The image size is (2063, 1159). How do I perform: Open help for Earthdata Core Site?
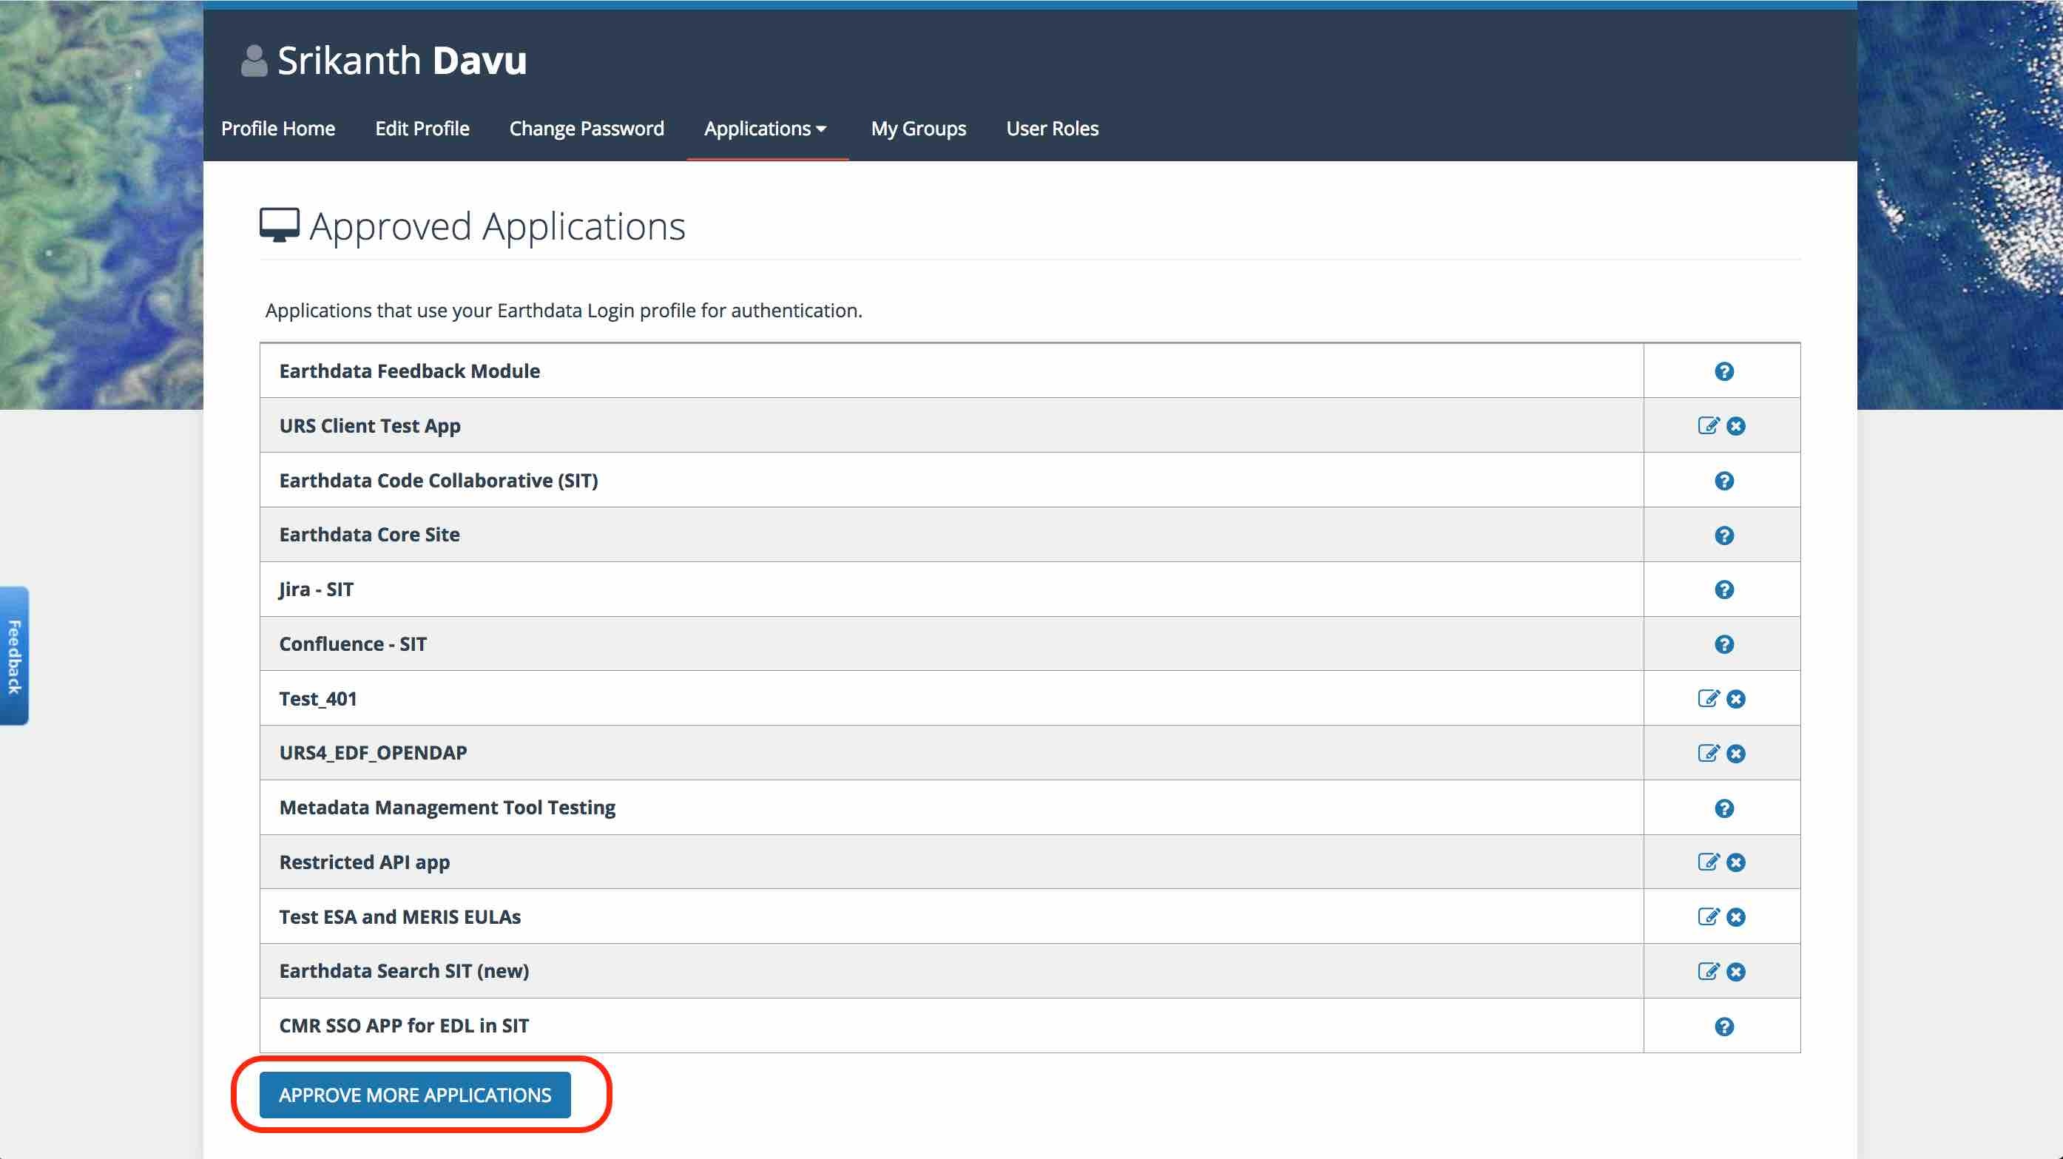[x=1723, y=535]
